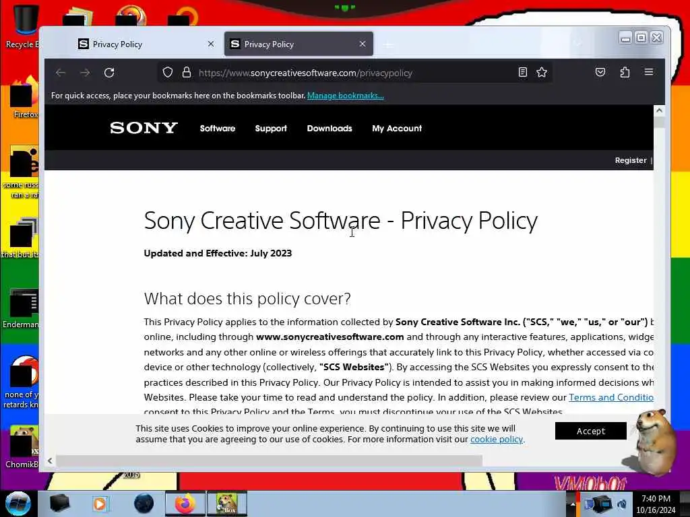Open the Downloads navigation item
The height and width of the screenshot is (517, 690).
[330, 129]
